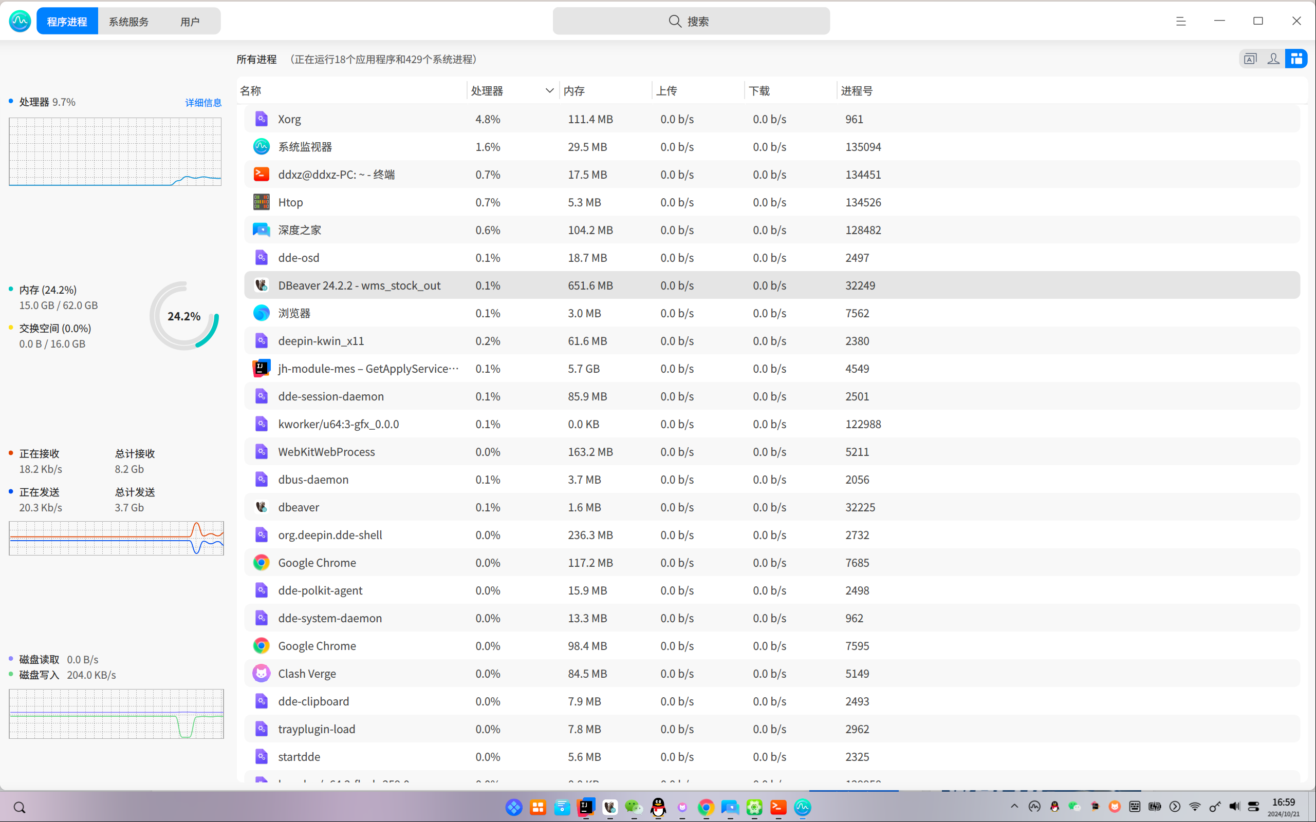This screenshot has width=1316, height=822.
Task: Select the WebKitWebProcess row
Action: [x=772, y=452]
